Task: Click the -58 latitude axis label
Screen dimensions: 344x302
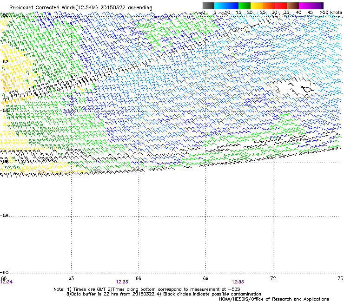Action: (4, 216)
